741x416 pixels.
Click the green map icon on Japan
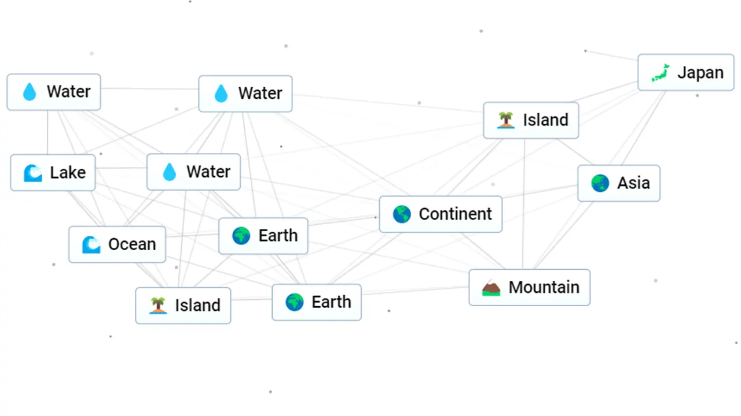(x=661, y=73)
